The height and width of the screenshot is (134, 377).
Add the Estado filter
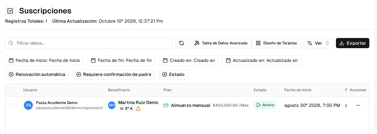click(173, 74)
